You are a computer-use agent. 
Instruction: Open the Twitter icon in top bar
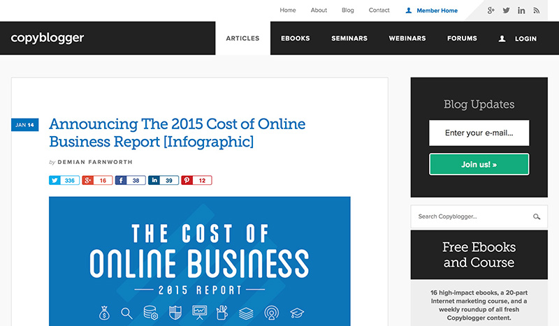pyautogui.click(x=506, y=10)
